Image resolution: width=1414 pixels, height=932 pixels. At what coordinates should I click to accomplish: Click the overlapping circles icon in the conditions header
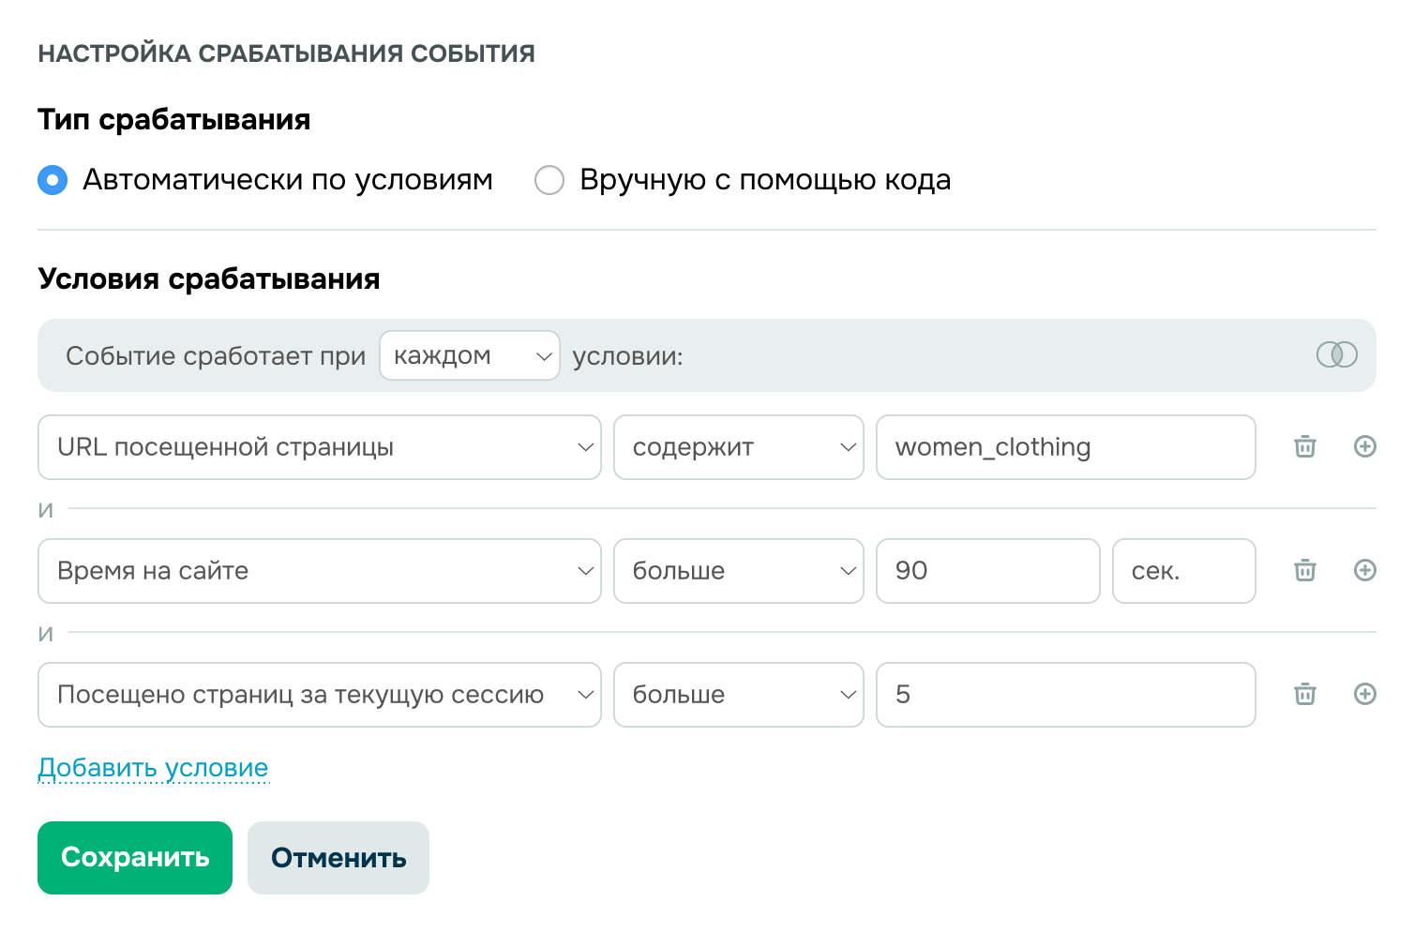click(x=1338, y=354)
